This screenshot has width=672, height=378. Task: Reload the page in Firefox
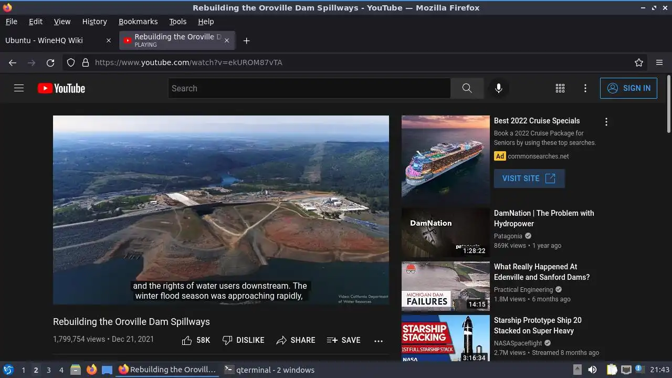(x=50, y=62)
